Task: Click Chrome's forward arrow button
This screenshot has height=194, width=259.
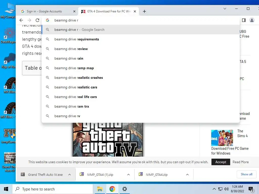Action: 29,20
